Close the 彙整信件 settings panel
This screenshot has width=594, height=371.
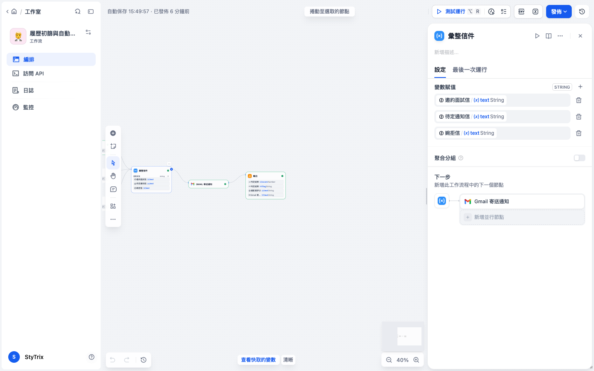[580, 36]
